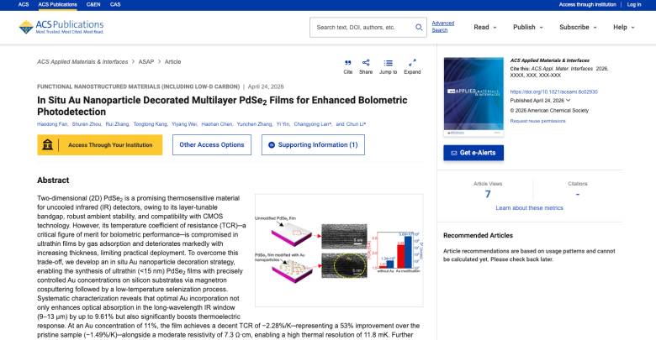Viewport: 656px width, 340px height.
Task: Click the institution building icon
Action: [x=48, y=145]
